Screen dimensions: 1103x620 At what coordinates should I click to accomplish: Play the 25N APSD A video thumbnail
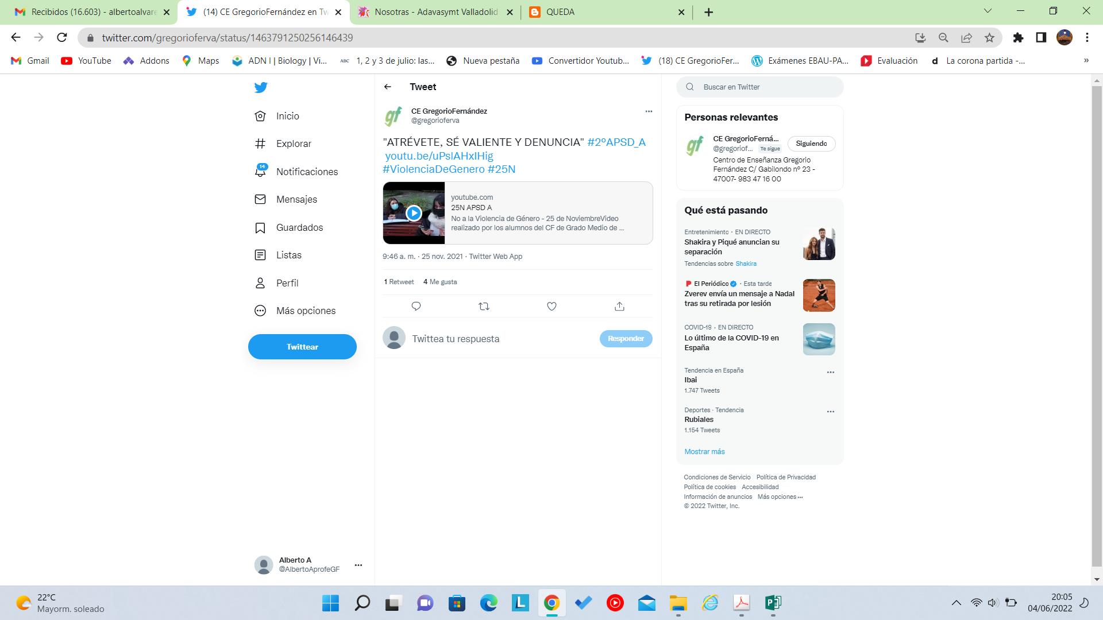(414, 213)
